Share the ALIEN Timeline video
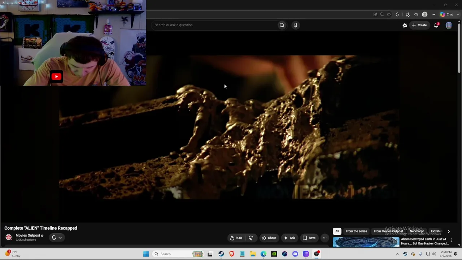This screenshot has width=462, height=260. (269, 238)
